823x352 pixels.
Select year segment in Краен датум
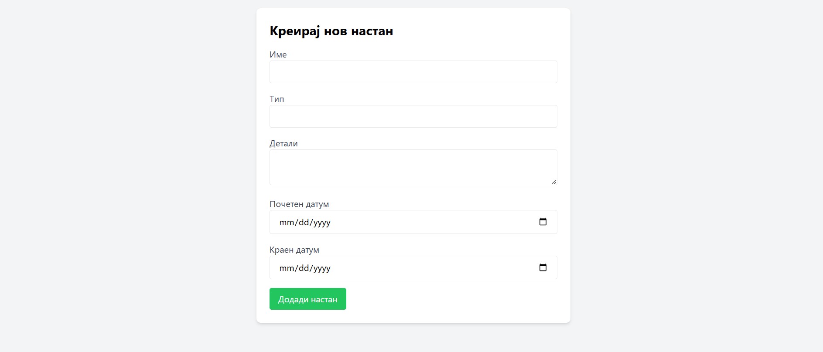[321, 268]
